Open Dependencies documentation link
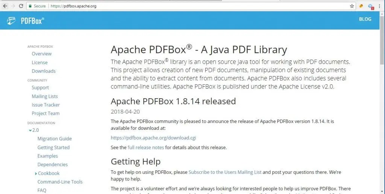385x194 pixels. (x=53, y=165)
